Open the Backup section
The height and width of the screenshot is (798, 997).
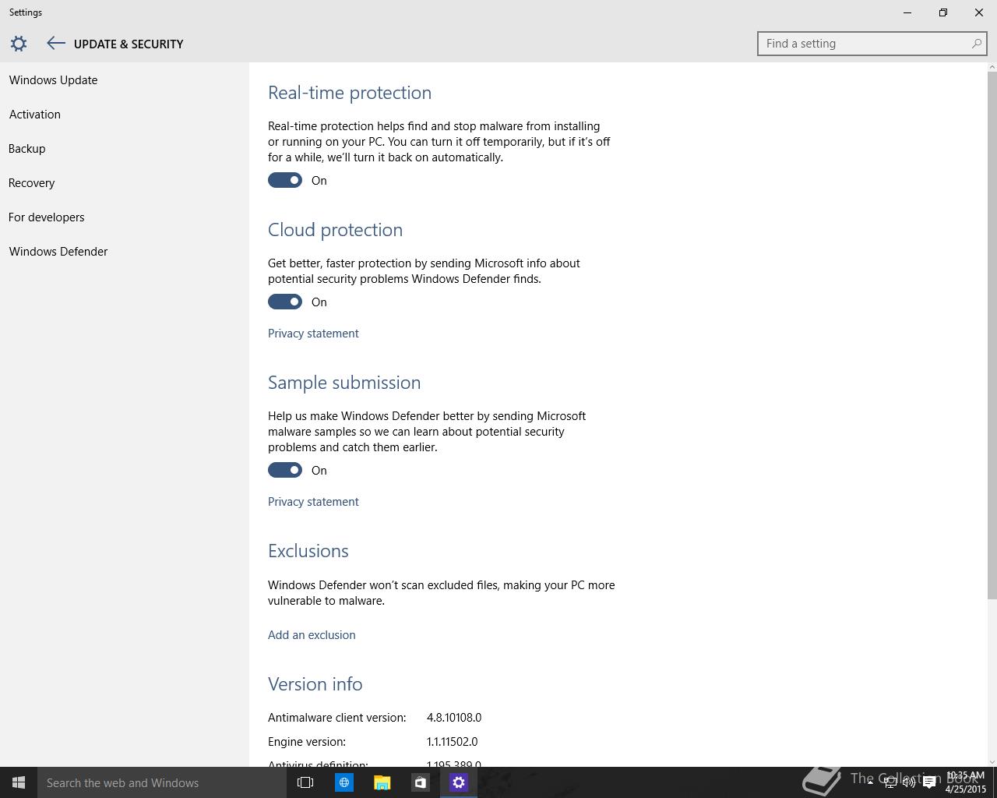(27, 148)
